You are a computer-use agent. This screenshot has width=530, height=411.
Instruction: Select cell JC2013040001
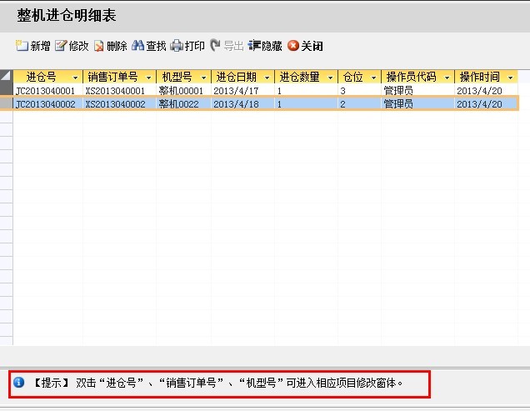[x=48, y=91]
